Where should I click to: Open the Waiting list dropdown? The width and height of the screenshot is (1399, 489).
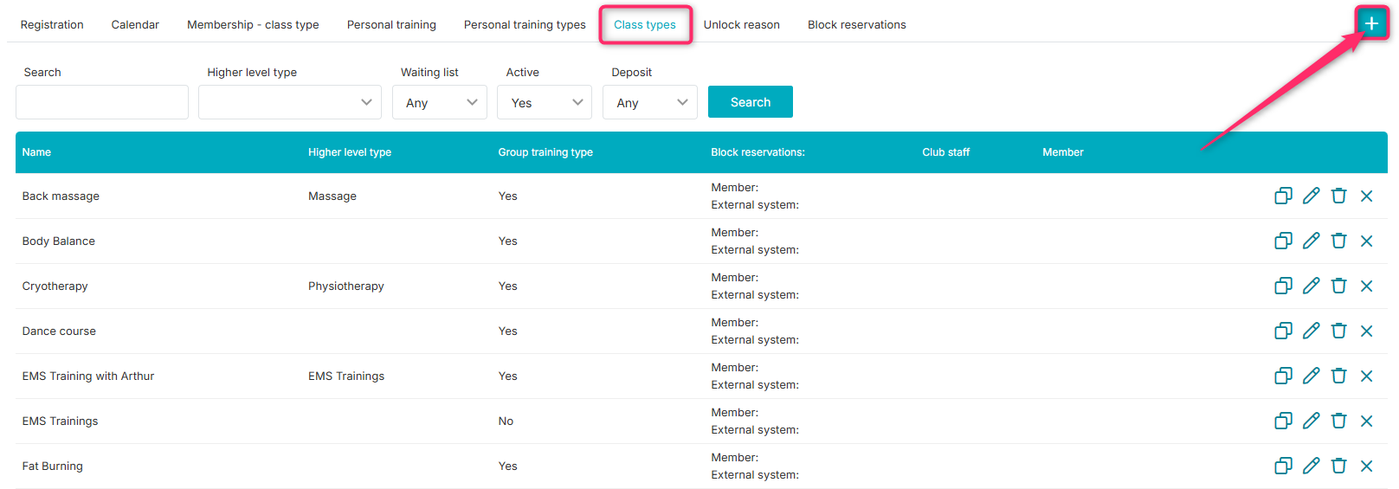point(440,102)
